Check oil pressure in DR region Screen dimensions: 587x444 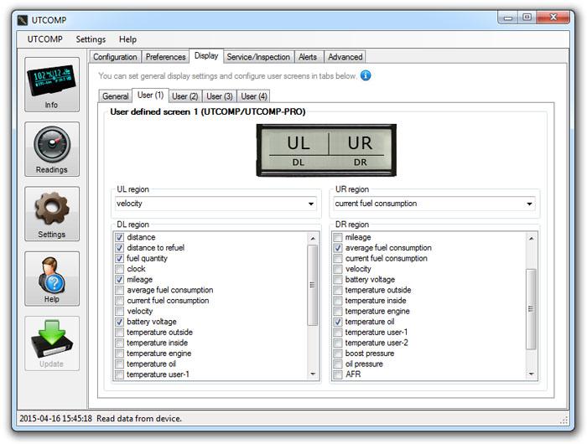(338, 364)
